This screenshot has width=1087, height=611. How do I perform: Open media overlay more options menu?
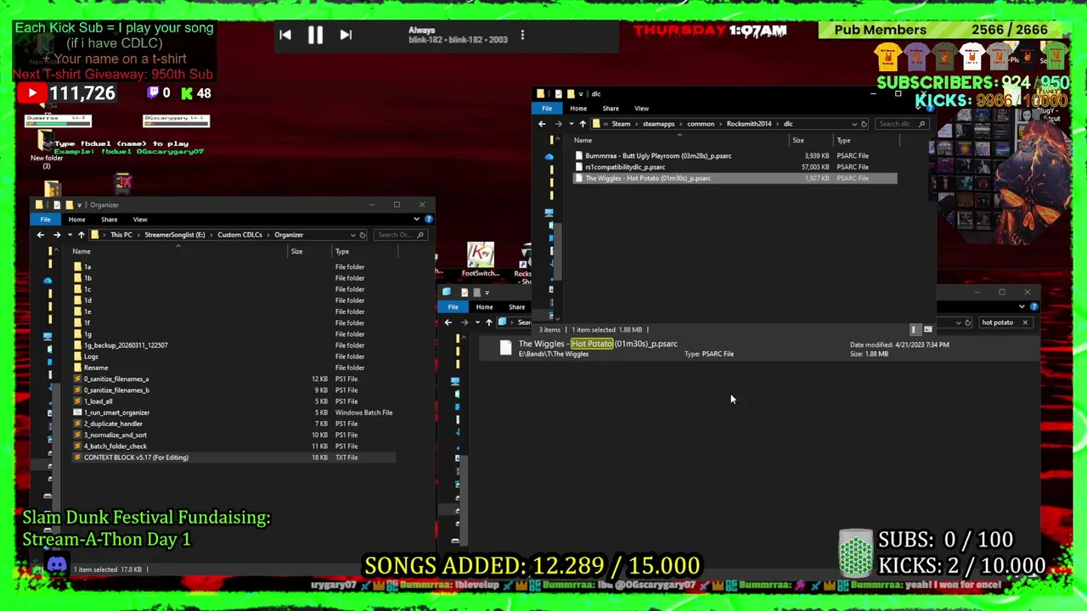coord(522,35)
